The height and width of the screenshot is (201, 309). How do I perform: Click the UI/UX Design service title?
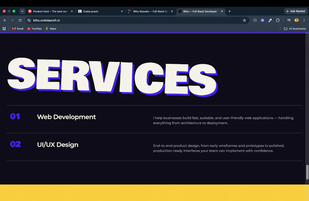pos(58,145)
